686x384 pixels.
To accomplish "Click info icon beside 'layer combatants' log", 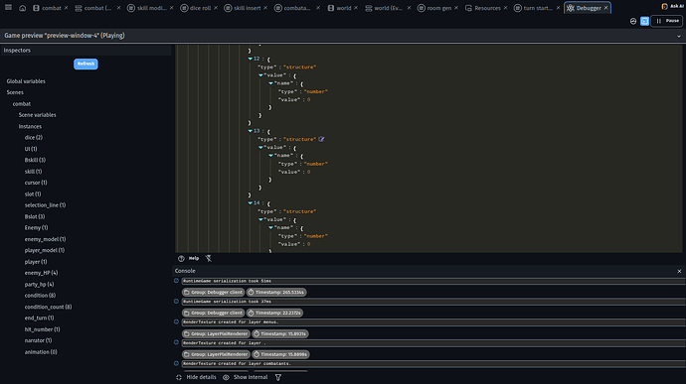I will coord(176,363).
